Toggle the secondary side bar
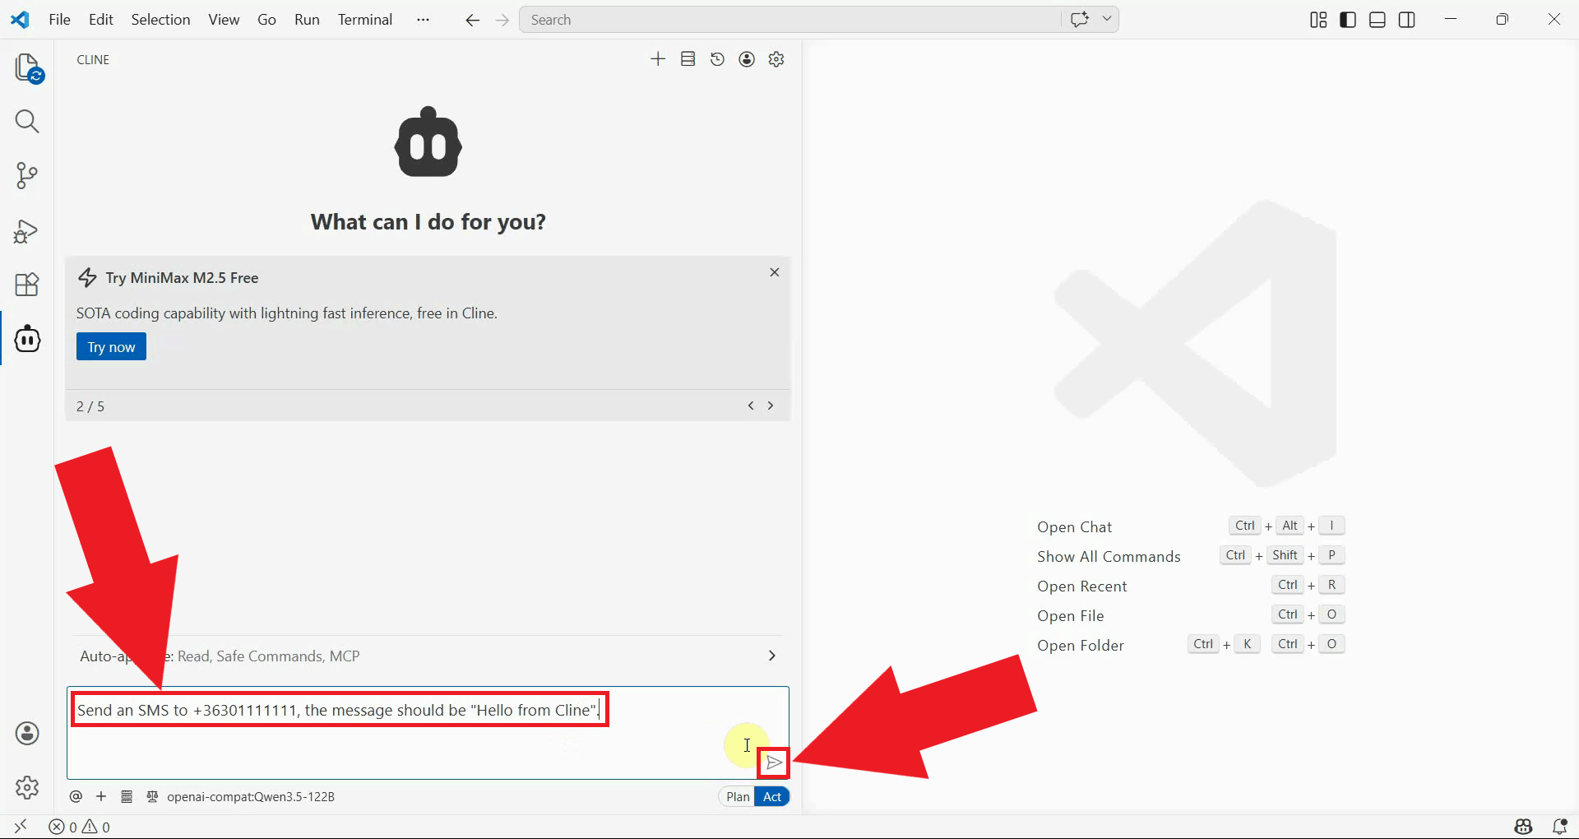Viewport: 1579px width, 839px height. click(x=1407, y=20)
